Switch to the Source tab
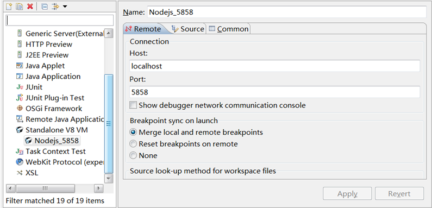432x208 pixels. [188, 29]
